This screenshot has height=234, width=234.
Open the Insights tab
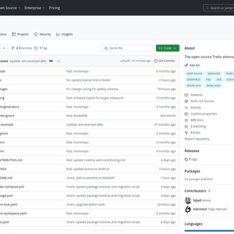click(x=64, y=34)
